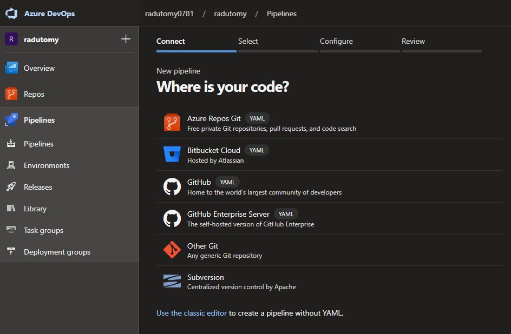The height and width of the screenshot is (334, 511).
Task: Click the YAML badge next to GitHub
Action: point(227,182)
